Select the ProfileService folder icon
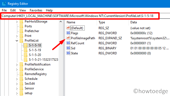Image resolution: width=170 pixels, height=96 pixels. point(21,69)
